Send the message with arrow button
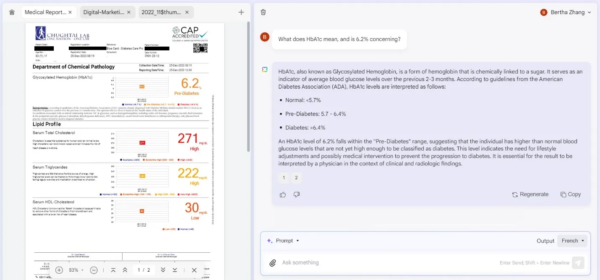 (578, 263)
